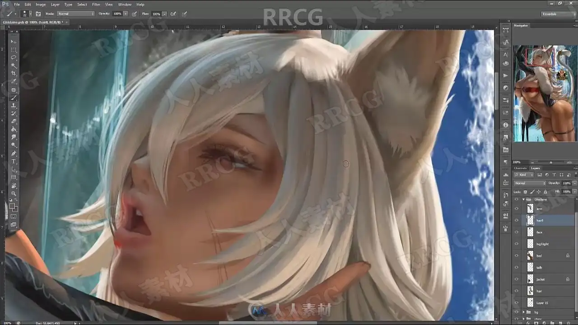The image size is (578, 325).
Task: Open the Essentials workspace dropdown
Action: point(558,14)
